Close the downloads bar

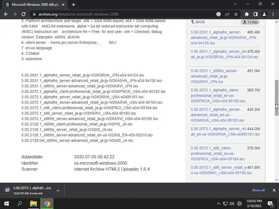click(x=274, y=190)
